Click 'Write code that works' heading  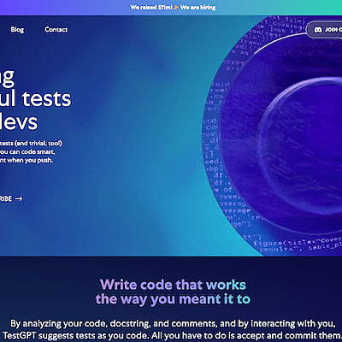(x=173, y=285)
